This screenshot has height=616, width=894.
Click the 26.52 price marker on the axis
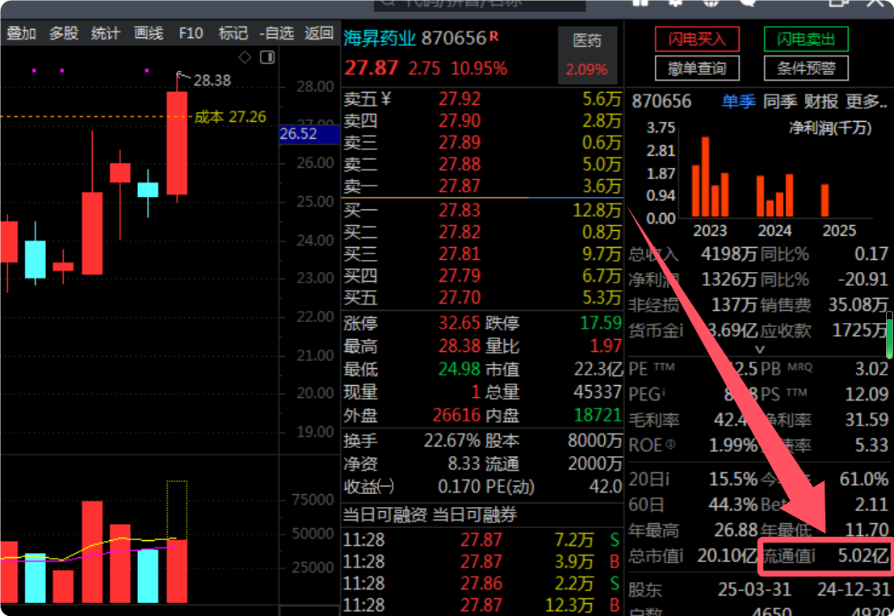[309, 135]
